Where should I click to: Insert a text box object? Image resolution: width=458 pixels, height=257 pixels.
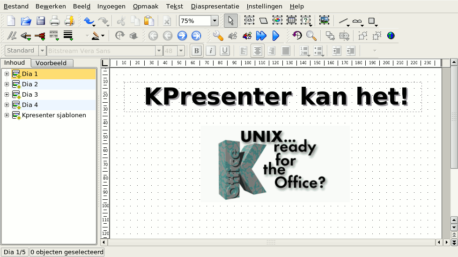click(249, 21)
